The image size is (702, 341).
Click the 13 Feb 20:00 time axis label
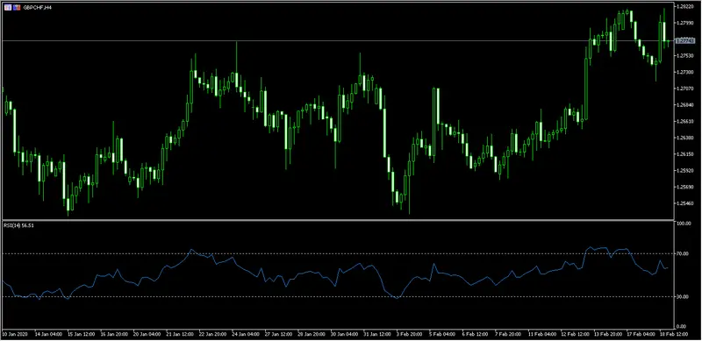click(x=608, y=334)
